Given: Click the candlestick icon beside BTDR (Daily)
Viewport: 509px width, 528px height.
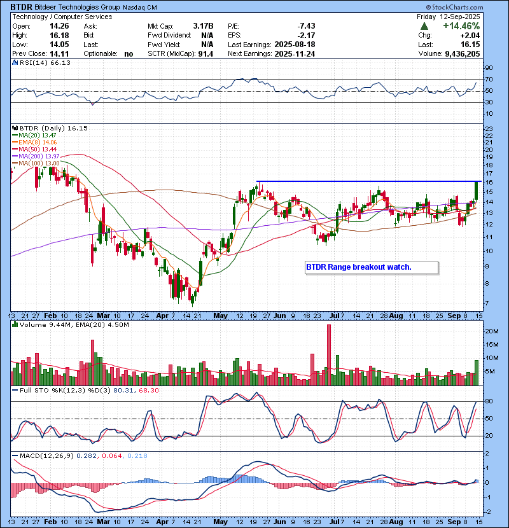Looking at the screenshot, I should pyautogui.click(x=15, y=128).
